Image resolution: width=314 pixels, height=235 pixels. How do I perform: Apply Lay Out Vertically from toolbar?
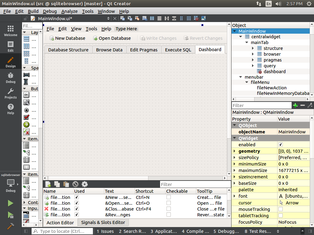(x=159, y=18)
